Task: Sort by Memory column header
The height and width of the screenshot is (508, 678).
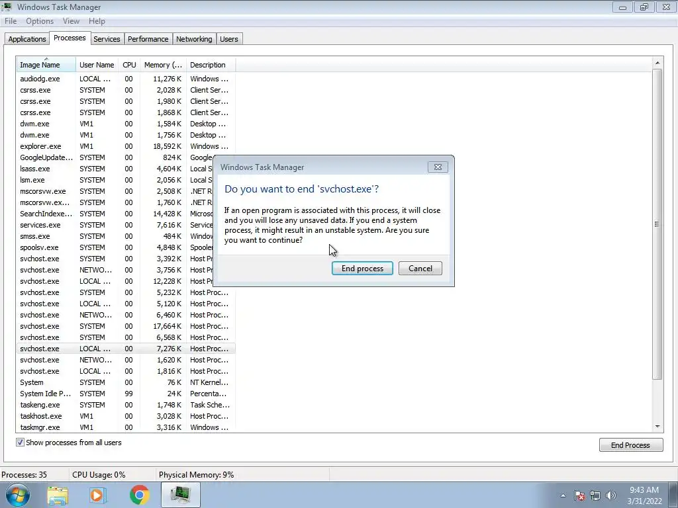Action: tap(163, 65)
